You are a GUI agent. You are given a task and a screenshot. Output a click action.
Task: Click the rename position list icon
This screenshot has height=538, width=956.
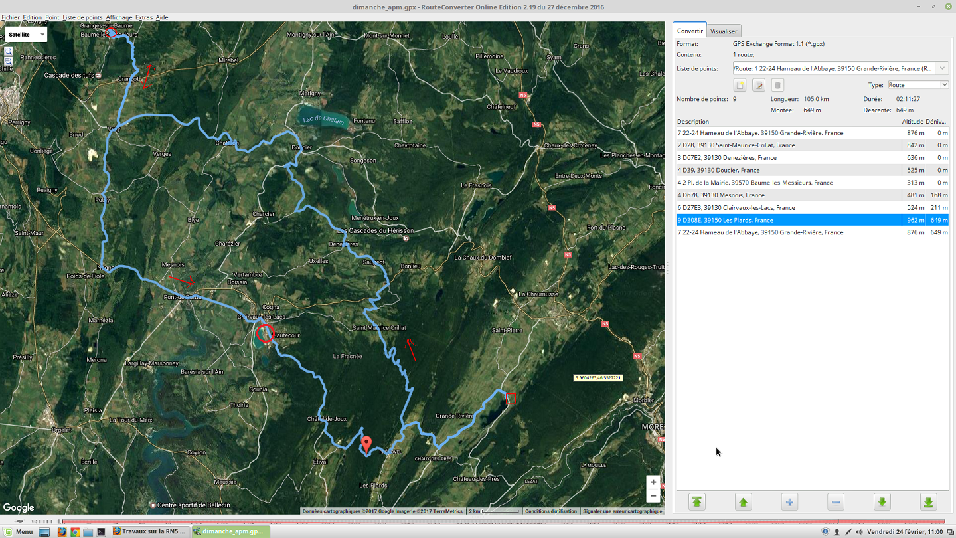759,85
